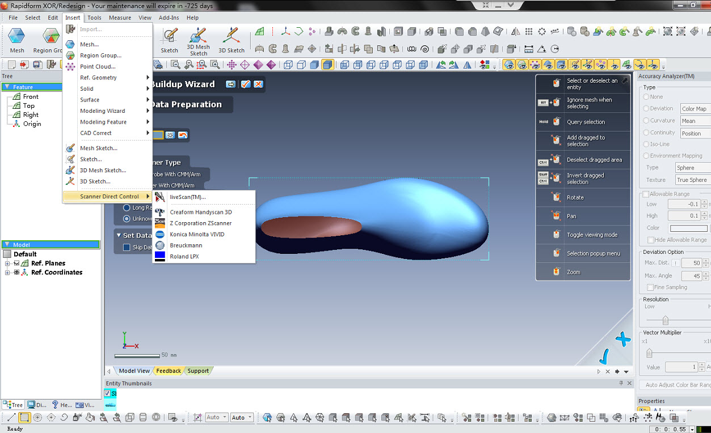Open the Measure menu
711x433 pixels.
pyautogui.click(x=120, y=18)
